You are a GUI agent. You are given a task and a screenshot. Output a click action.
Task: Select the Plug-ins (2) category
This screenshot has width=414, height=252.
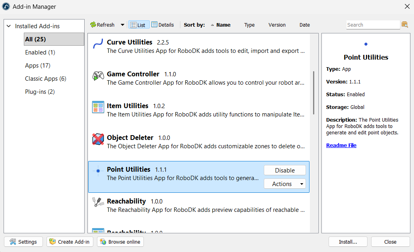40,92
